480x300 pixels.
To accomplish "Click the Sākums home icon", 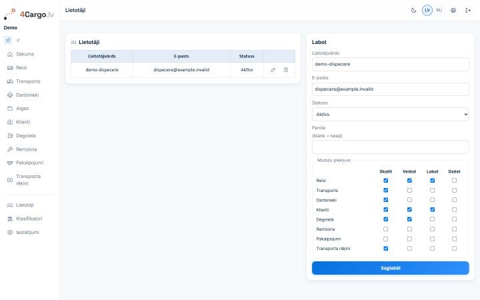I will 10,54.
